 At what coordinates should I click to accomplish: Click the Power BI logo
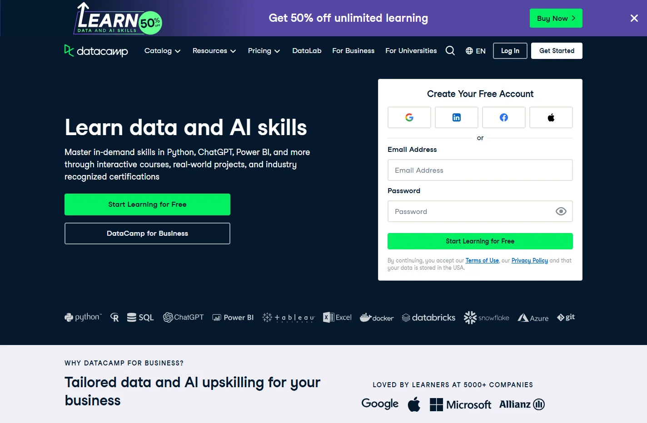pos(233,318)
